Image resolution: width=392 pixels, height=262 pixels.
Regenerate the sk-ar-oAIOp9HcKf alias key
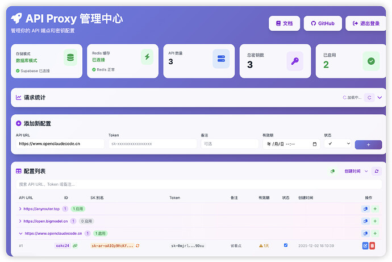point(137,246)
